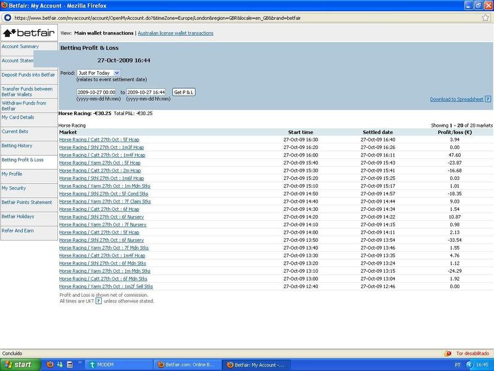
Task: Switch to the MODEM taskbar window
Action: click(x=119, y=365)
